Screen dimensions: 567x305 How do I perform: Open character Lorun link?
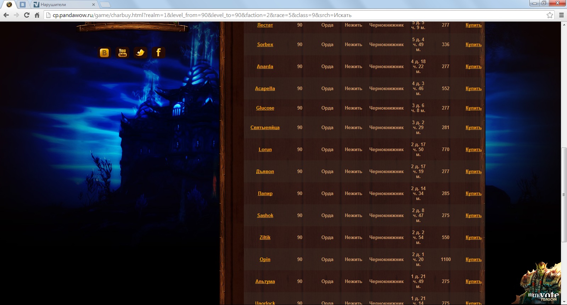click(265, 149)
